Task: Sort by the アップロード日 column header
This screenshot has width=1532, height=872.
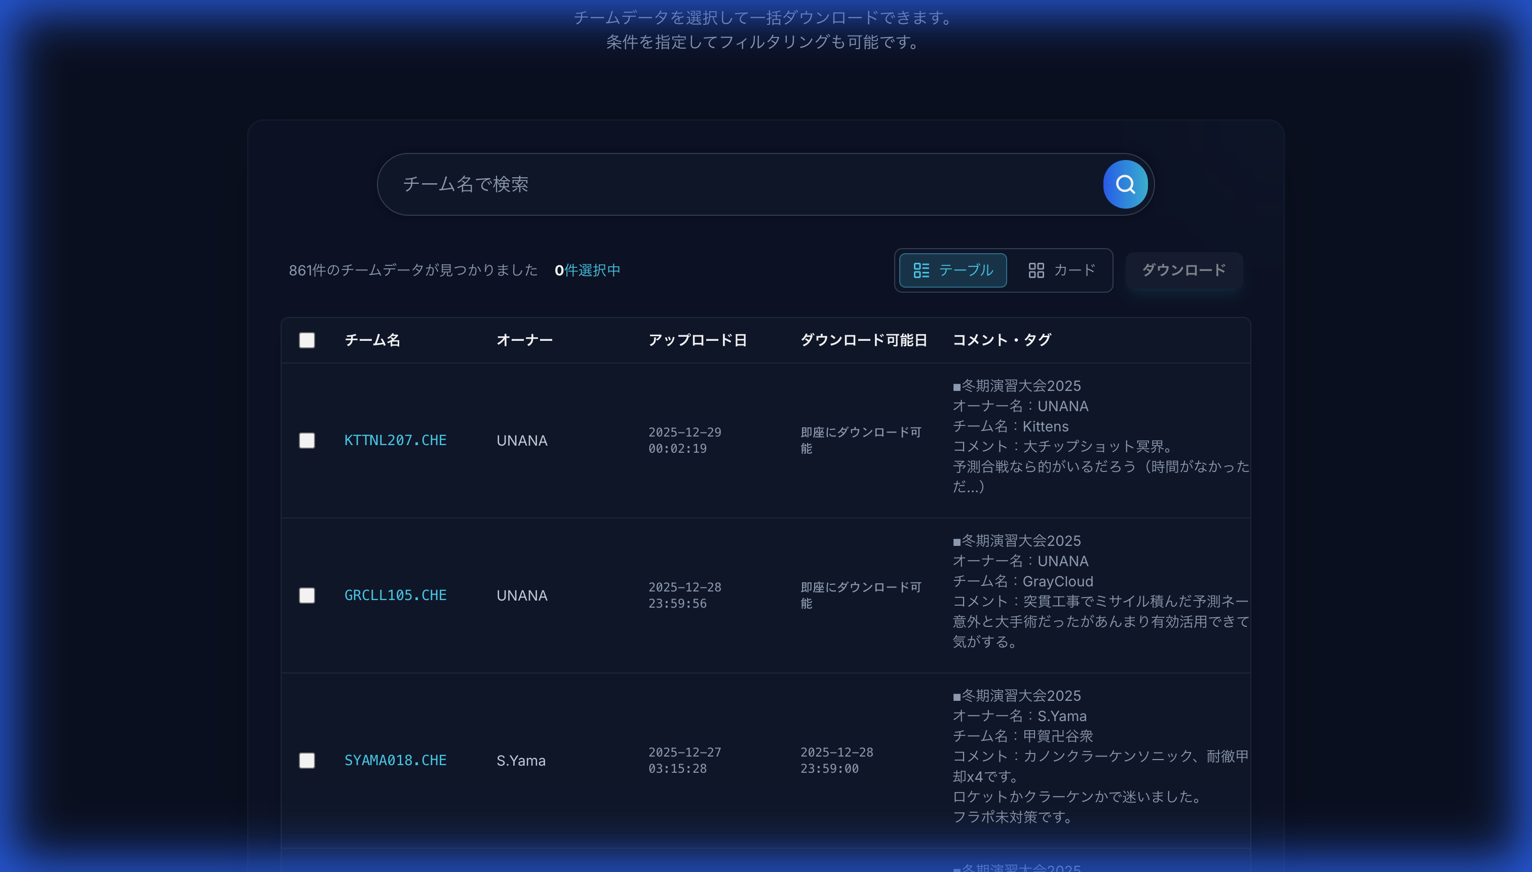Action: point(698,340)
